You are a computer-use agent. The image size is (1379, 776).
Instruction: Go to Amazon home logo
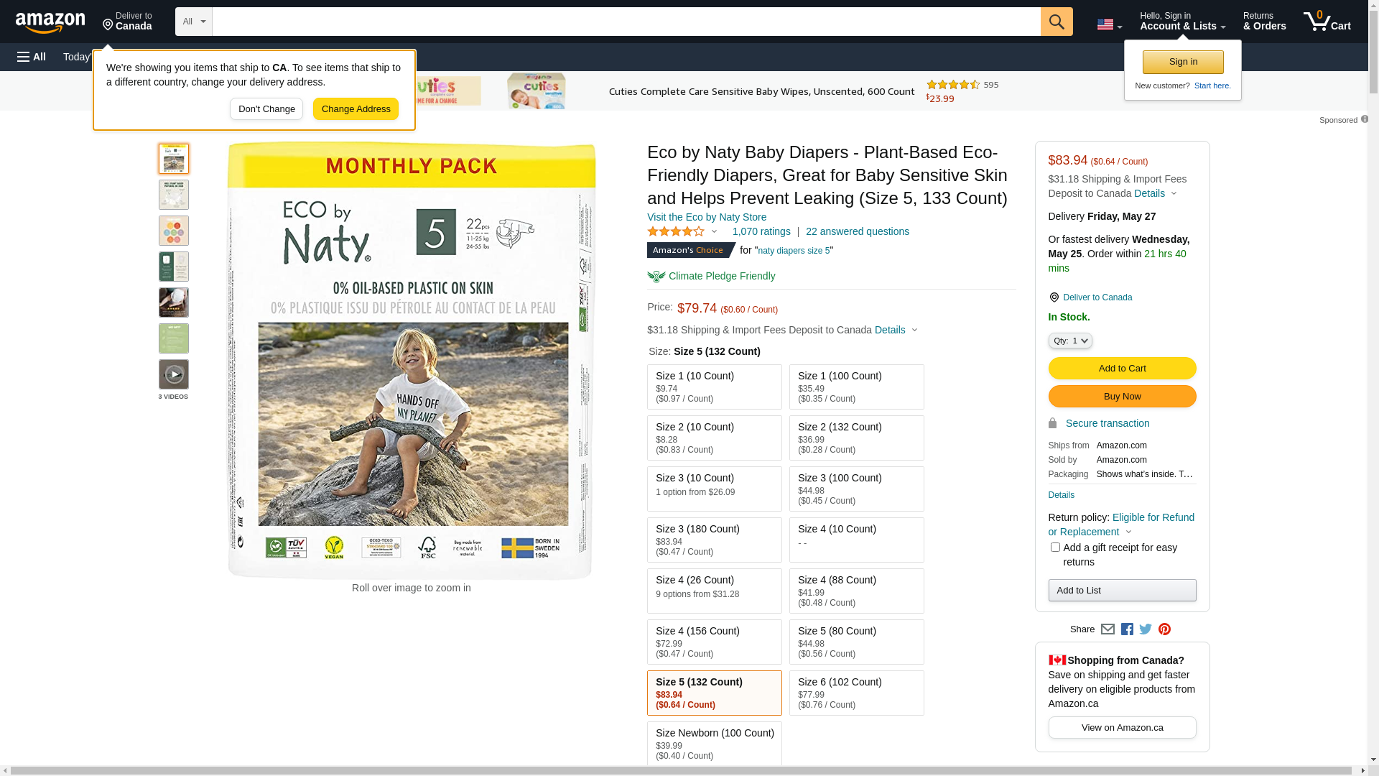[x=50, y=23]
